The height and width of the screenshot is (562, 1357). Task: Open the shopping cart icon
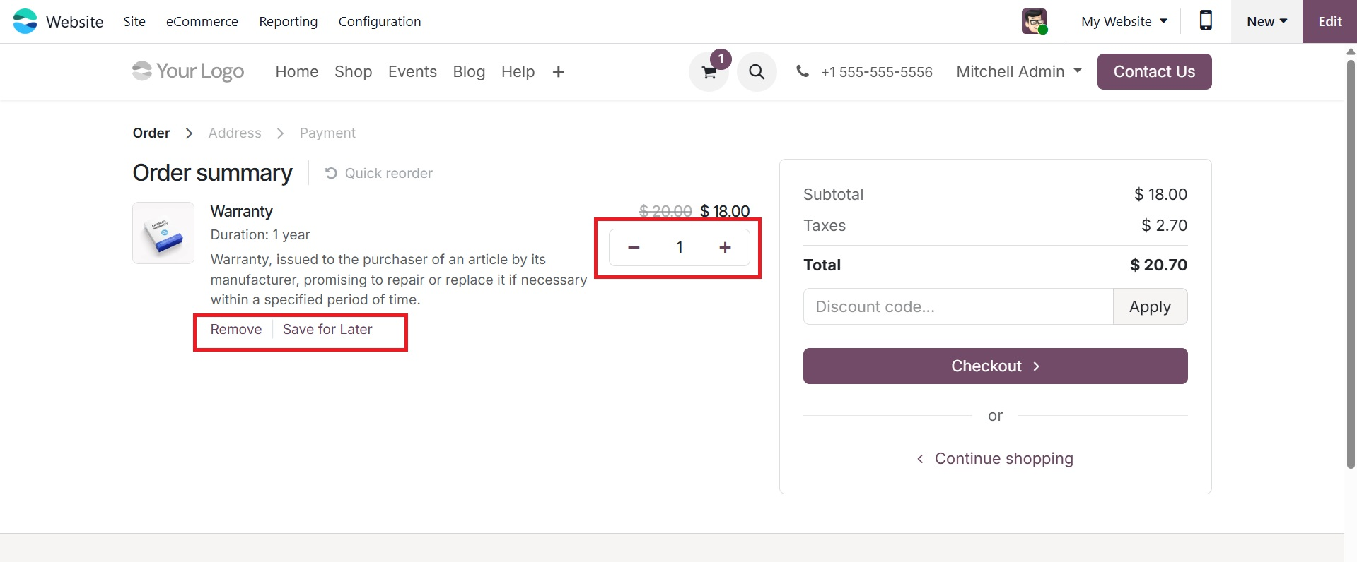pos(709,72)
